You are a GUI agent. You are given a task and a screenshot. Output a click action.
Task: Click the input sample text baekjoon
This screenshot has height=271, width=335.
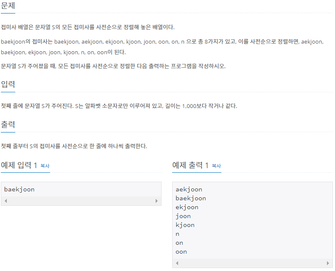coord(19,189)
